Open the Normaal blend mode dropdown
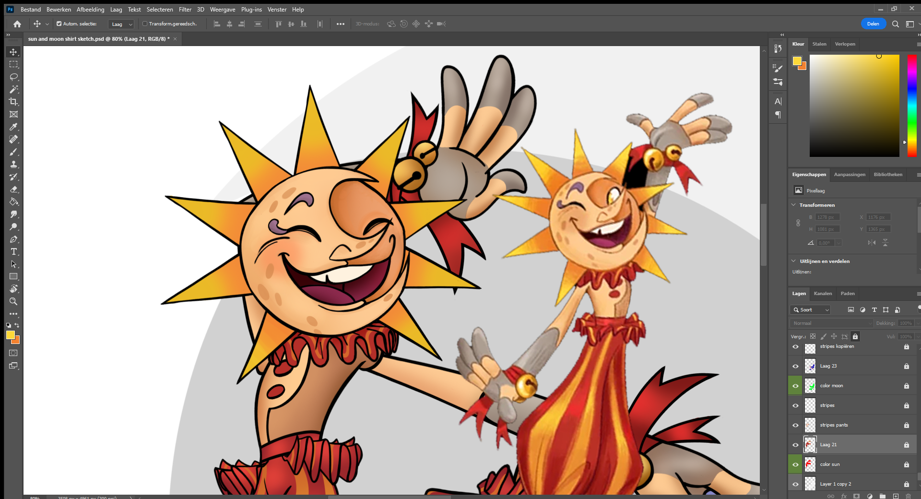This screenshot has height=499, width=921. coord(831,323)
